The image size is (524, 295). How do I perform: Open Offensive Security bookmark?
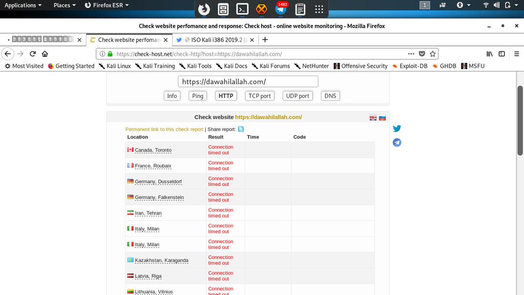[361, 66]
